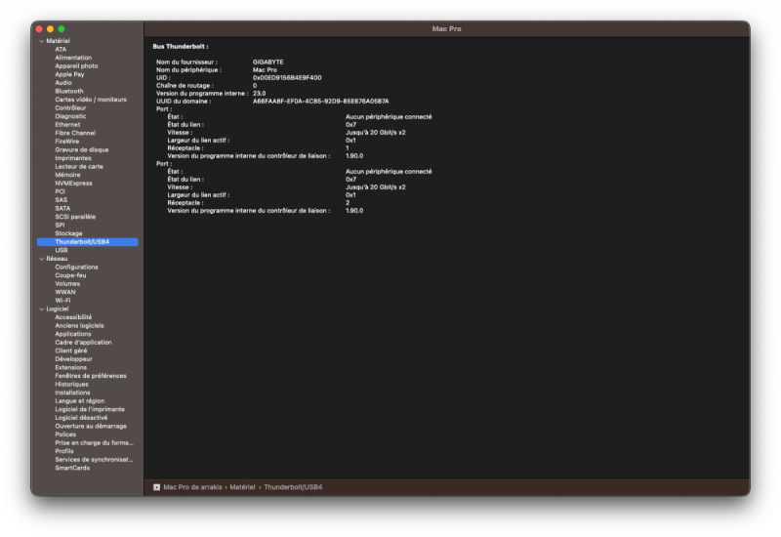
Task: Open Gravure de disque entry
Action: pos(82,150)
